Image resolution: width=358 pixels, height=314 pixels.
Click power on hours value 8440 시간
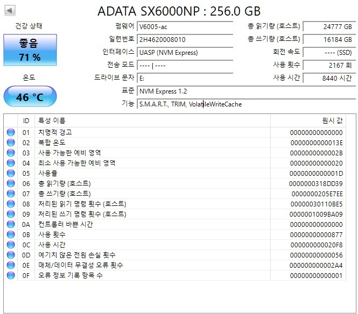click(x=329, y=78)
